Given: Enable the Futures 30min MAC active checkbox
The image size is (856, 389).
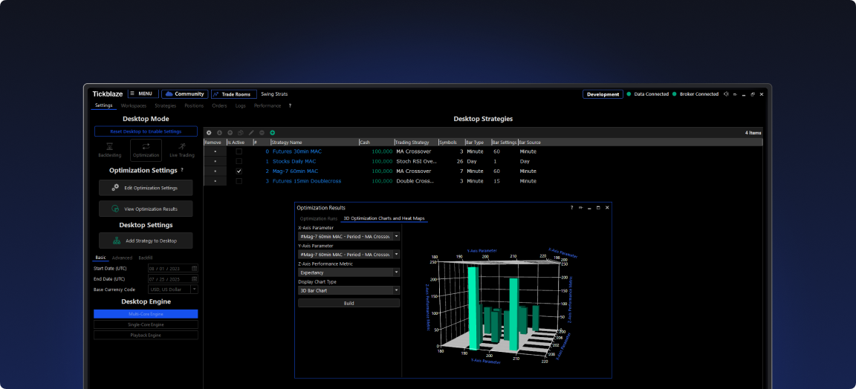Looking at the screenshot, I should [x=239, y=151].
